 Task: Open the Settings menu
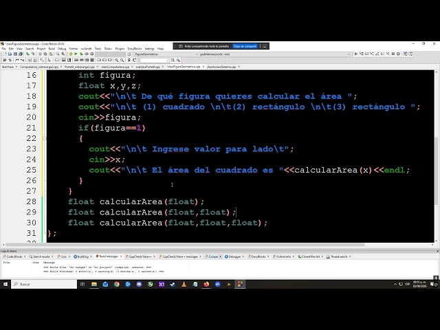[x=150, y=49]
